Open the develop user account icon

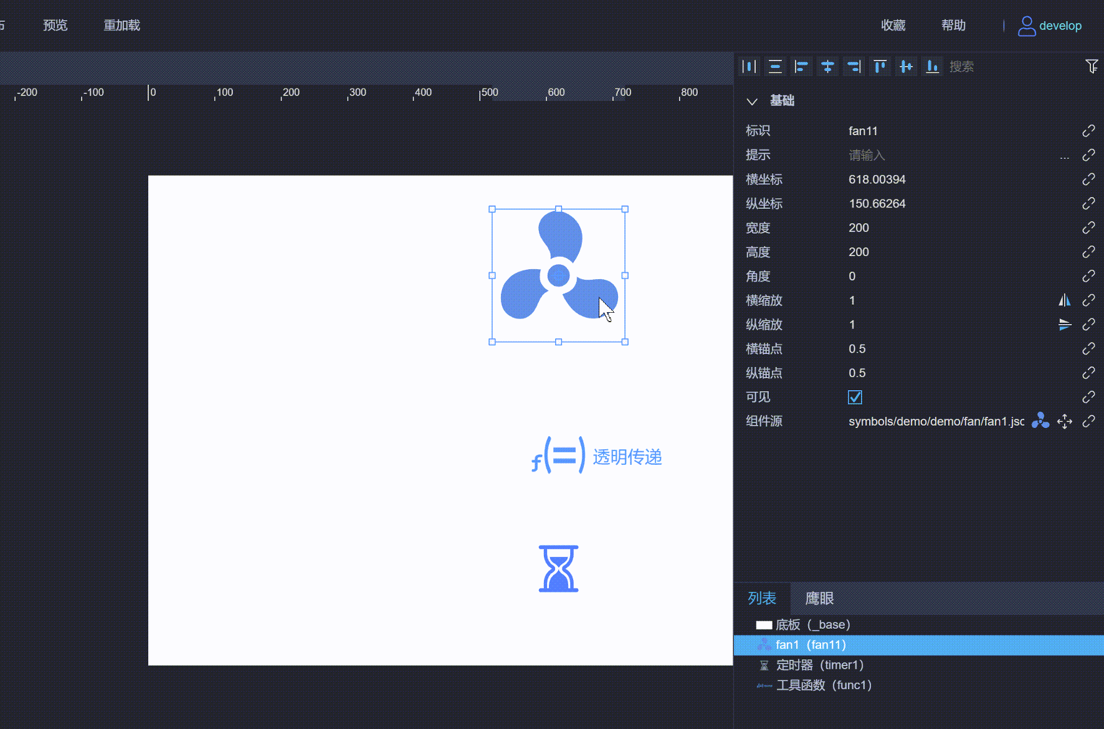click(x=1027, y=26)
